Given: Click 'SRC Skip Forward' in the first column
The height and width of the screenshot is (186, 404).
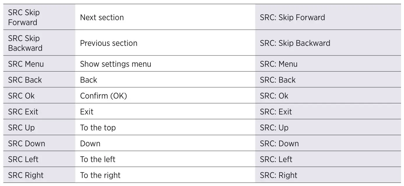Looking at the screenshot, I should (24, 18).
